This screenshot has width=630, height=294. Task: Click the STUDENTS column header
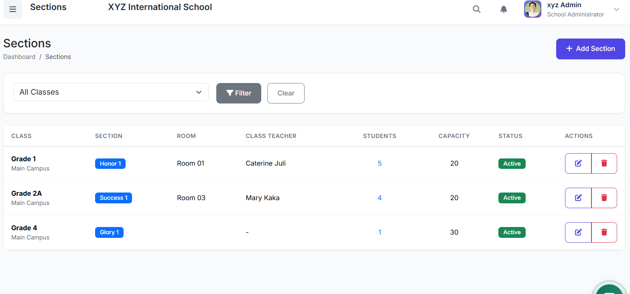point(380,136)
